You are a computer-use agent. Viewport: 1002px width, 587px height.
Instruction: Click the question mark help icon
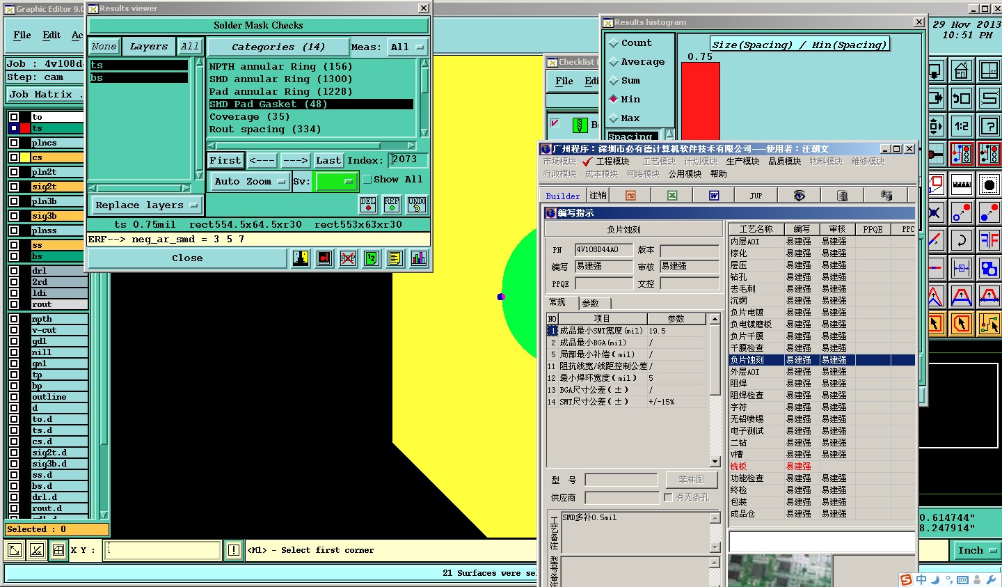click(x=989, y=126)
